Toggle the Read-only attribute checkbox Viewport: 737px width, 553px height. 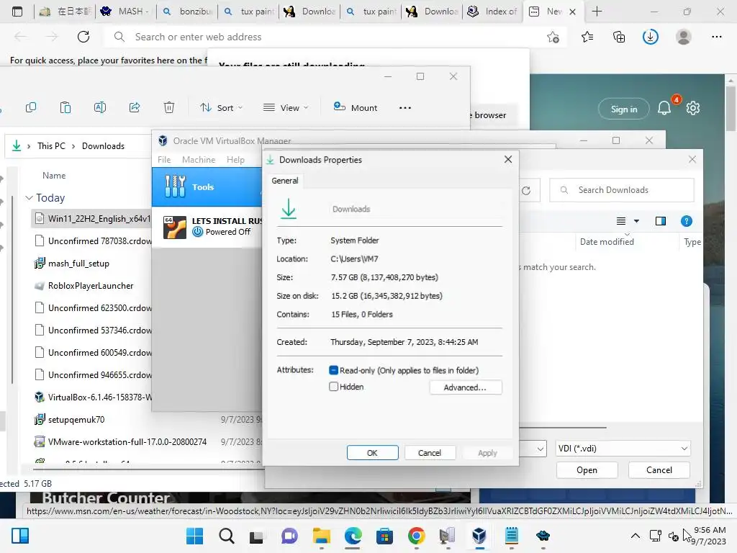[x=334, y=371]
